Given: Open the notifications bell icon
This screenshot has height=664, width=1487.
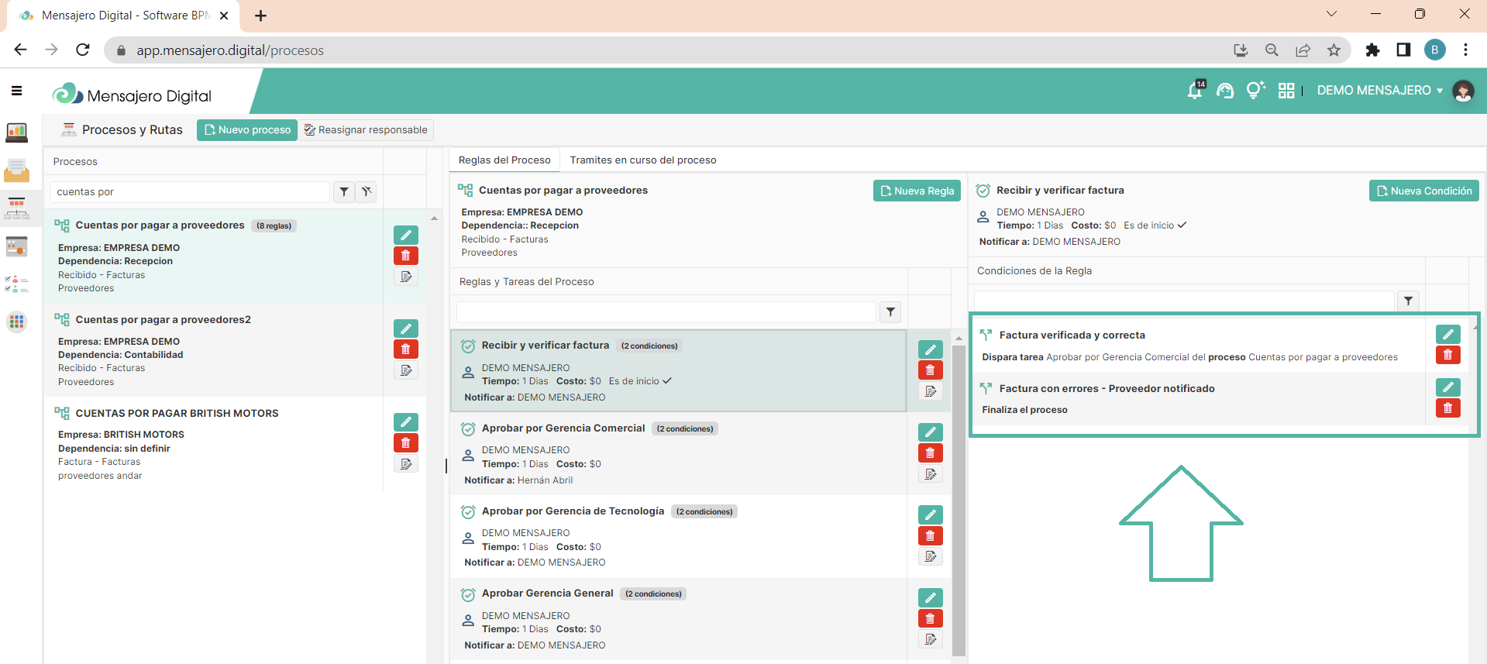Looking at the screenshot, I should tap(1194, 91).
